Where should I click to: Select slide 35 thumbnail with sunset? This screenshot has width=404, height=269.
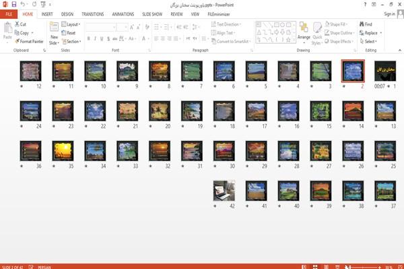pos(63,150)
